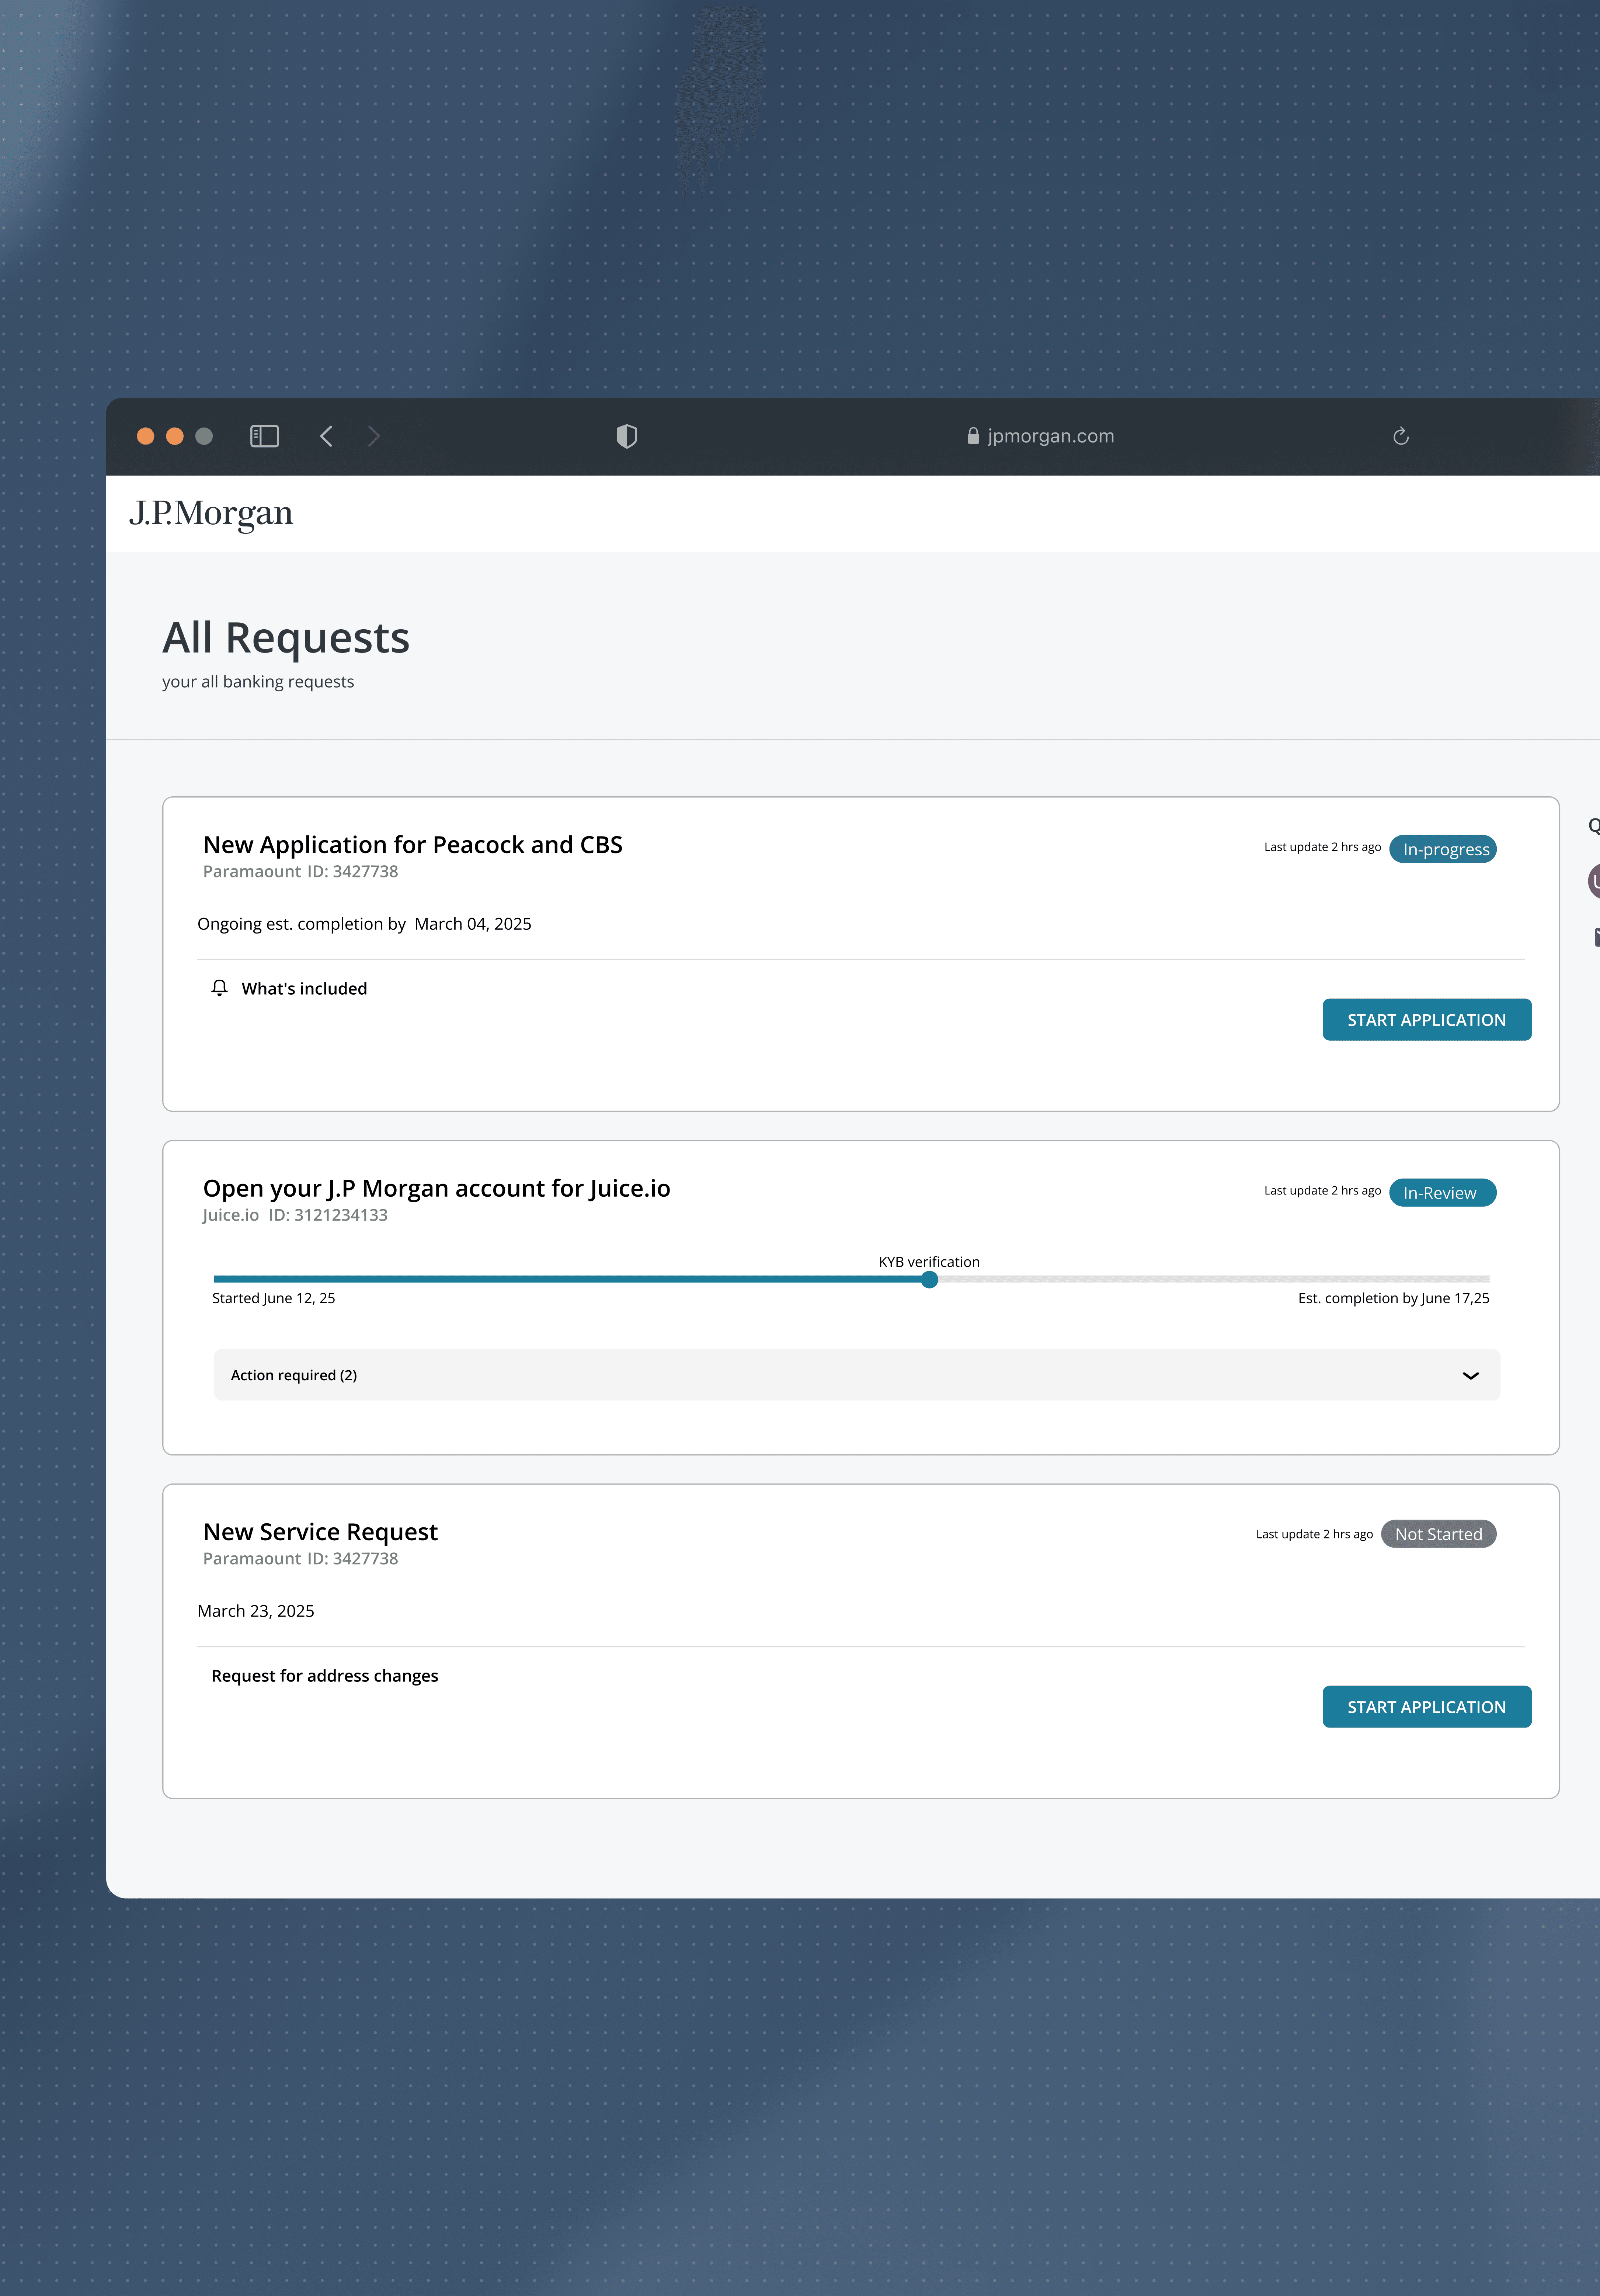Click the browser forward arrow

click(x=374, y=436)
